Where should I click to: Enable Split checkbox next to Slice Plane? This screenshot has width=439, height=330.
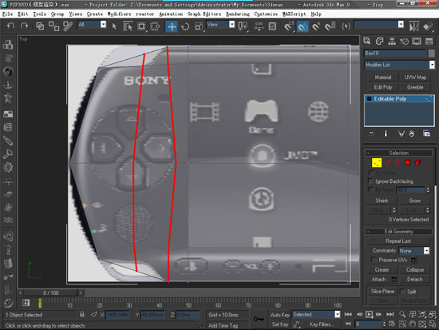402,292
